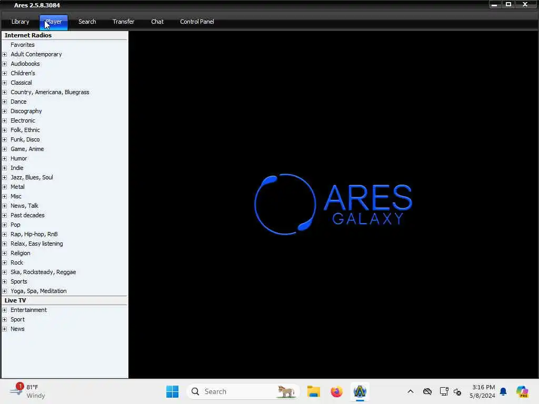The width and height of the screenshot is (539, 404).
Task: Select News, Talk radio category
Action: coord(24,206)
